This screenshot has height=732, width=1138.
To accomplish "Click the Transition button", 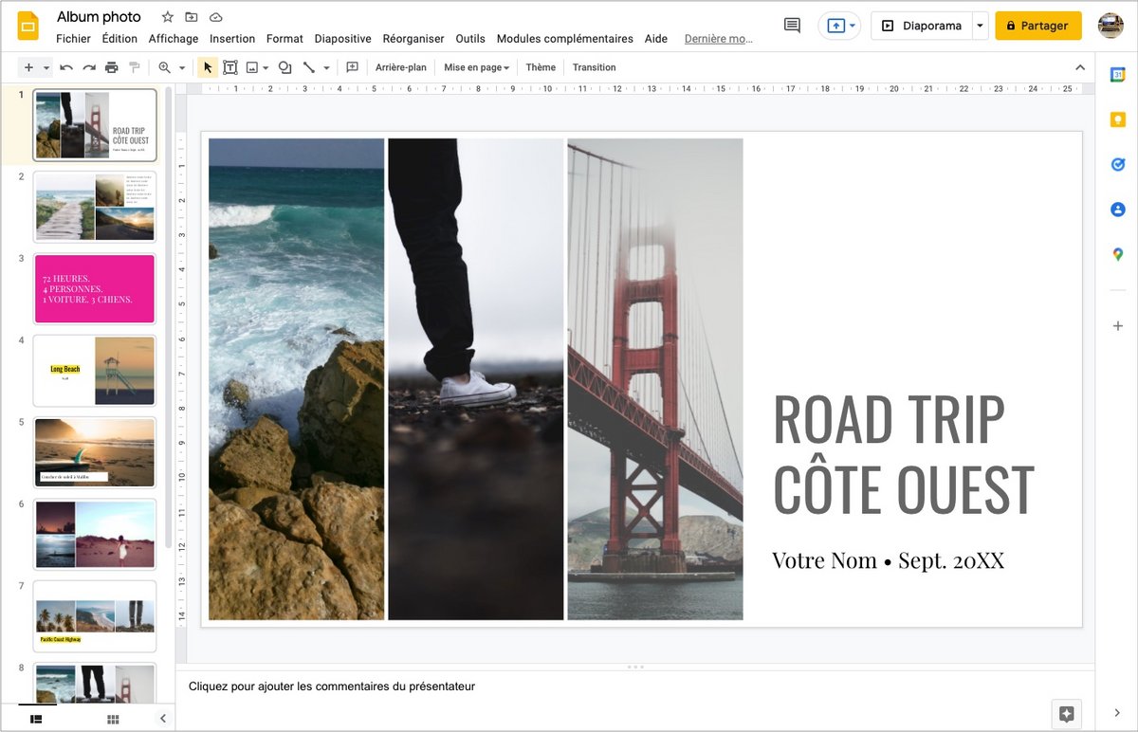I will pos(595,67).
